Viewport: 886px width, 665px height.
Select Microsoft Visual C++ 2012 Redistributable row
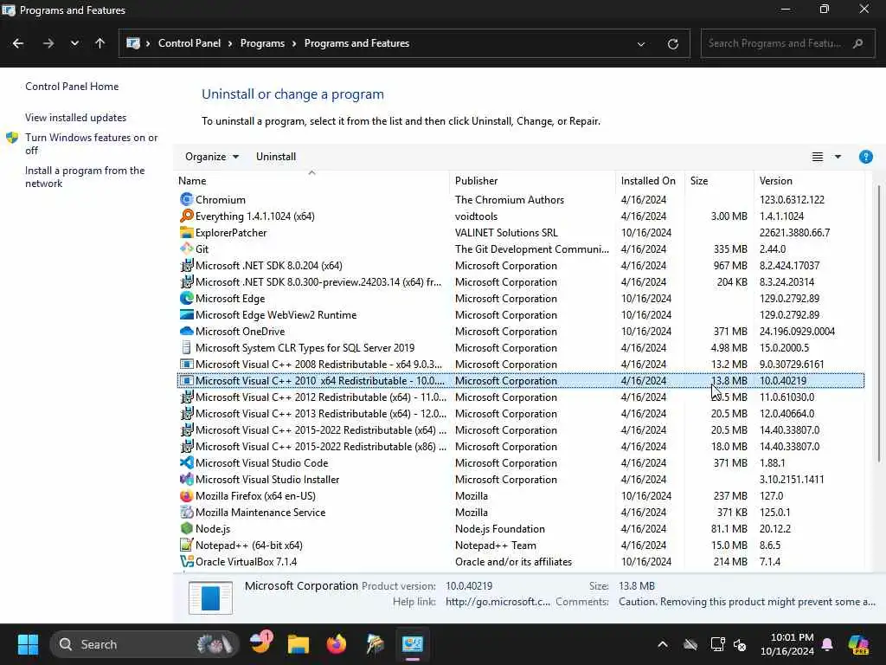(x=520, y=397)
